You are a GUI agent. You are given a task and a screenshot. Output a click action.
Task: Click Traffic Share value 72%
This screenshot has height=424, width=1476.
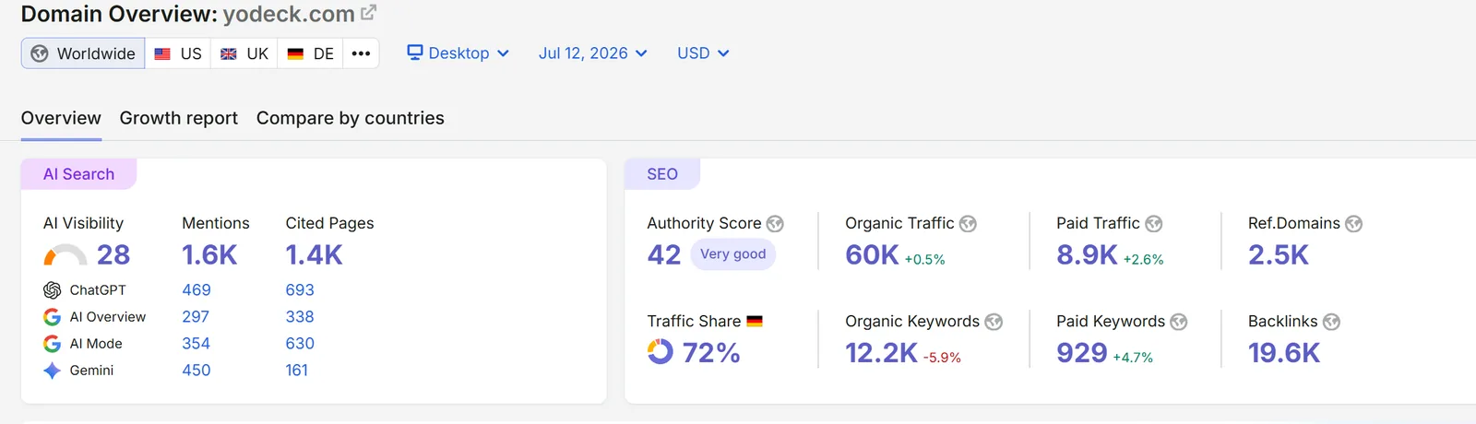click(x=711, y=353)
